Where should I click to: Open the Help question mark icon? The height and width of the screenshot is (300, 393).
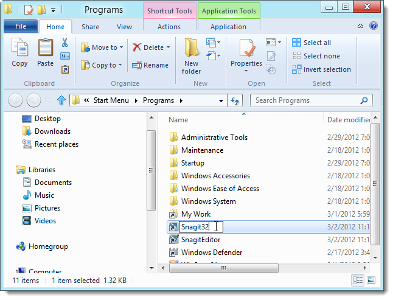point(374,26)
